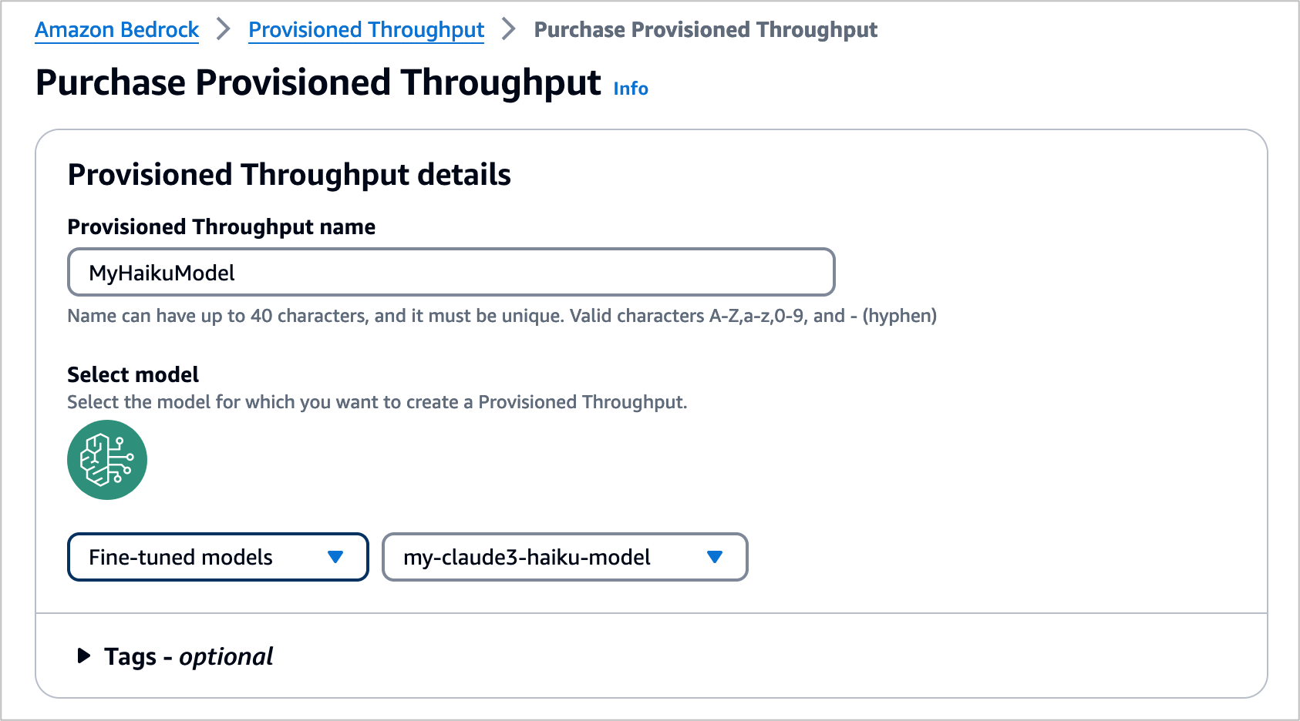Click the name character limit help text
Image resolution: width=1300 pixels, height=721 pixels.
[x=502, y=316]
